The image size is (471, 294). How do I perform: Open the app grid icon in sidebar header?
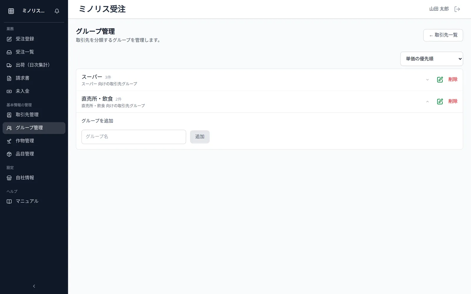click(11, 11)
